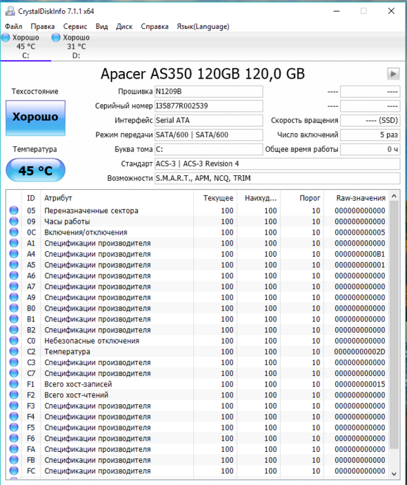Click the next disk arrow icon

click(393, 74)
